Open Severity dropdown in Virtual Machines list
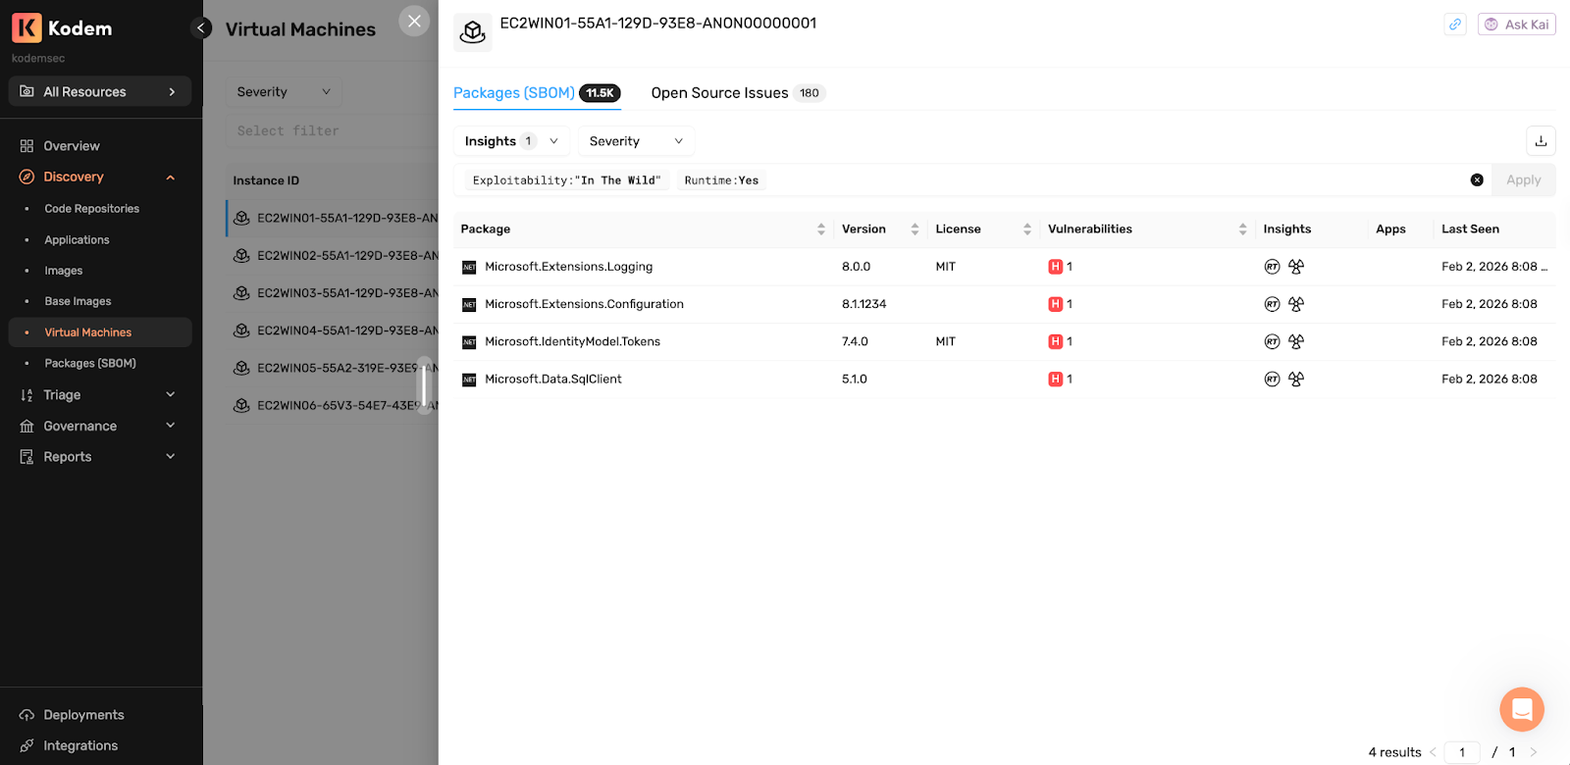This screenshot has width=1570, height=765. (284, 92)
